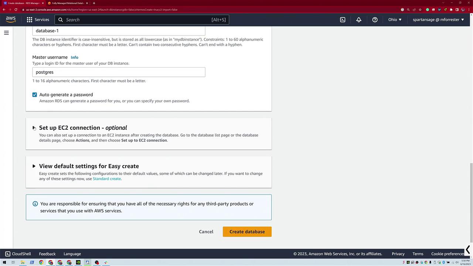
Task: Open the spartansage account dropdown
Action: pyautogui.click(x=438, y=20)
